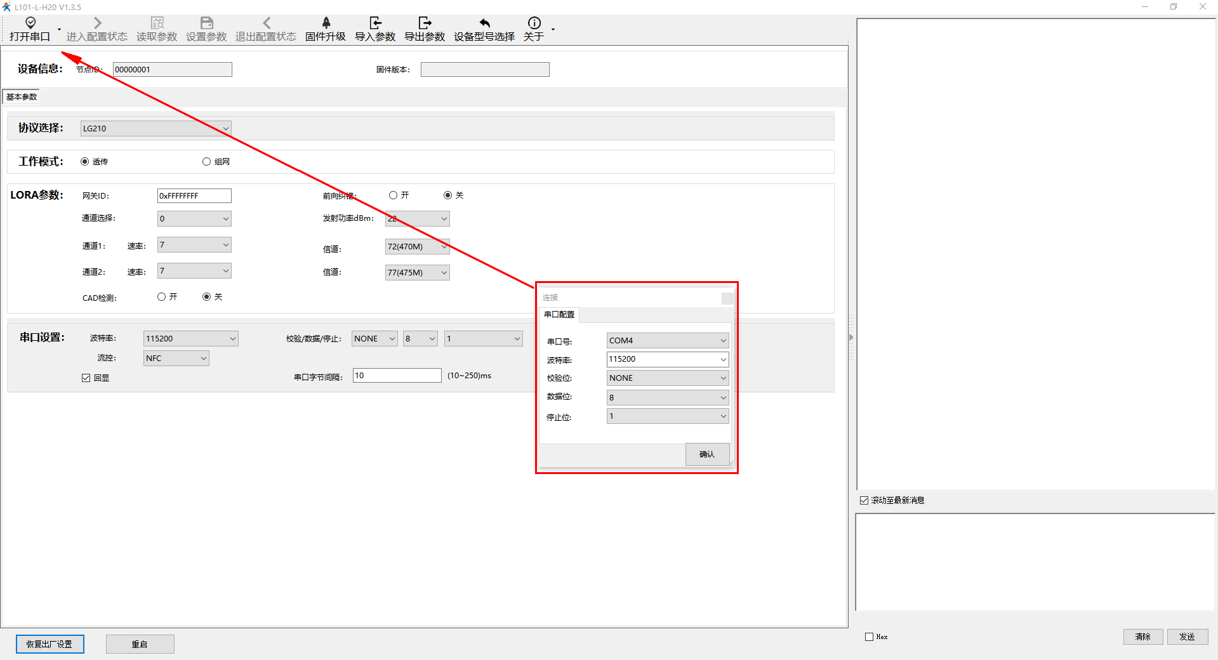The height and width of the screenshot is (660, 1218).
Task: Click the 导入参数 import parameters icon
Action: (x=375, y=23)
